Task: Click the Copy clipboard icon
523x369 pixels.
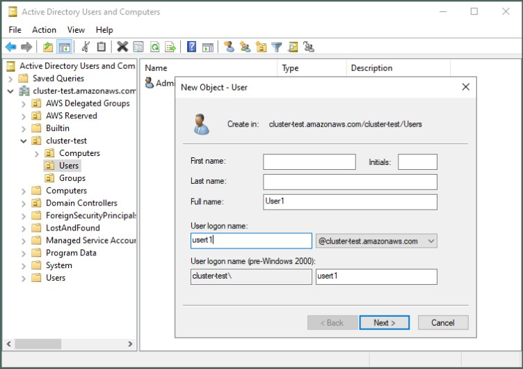Action: tap(101, 47)
